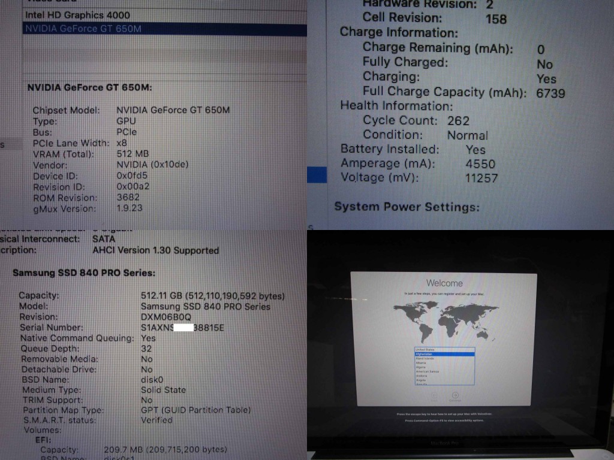This screenshot has width=614, height=460.
Task: Click the Cycle Count value "262"
Action: (x=458, y=121)
